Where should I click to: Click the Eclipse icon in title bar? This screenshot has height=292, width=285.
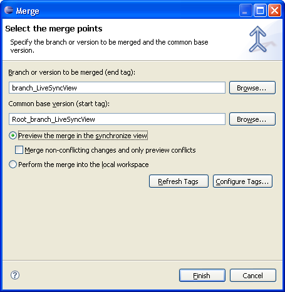(9, 10)
